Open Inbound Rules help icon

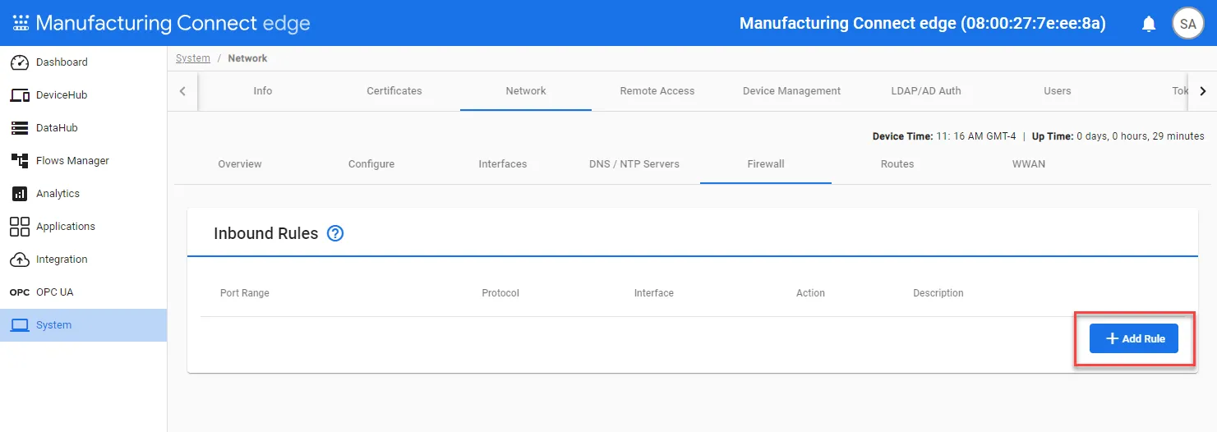(335, 233)
